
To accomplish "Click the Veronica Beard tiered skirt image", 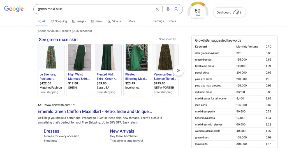I will pos(165,57).
